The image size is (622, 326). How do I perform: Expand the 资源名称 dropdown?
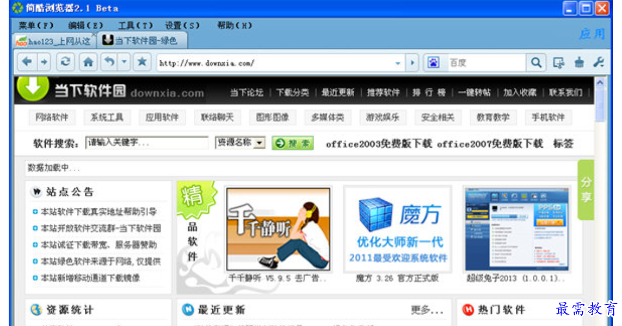coord(240,143)
